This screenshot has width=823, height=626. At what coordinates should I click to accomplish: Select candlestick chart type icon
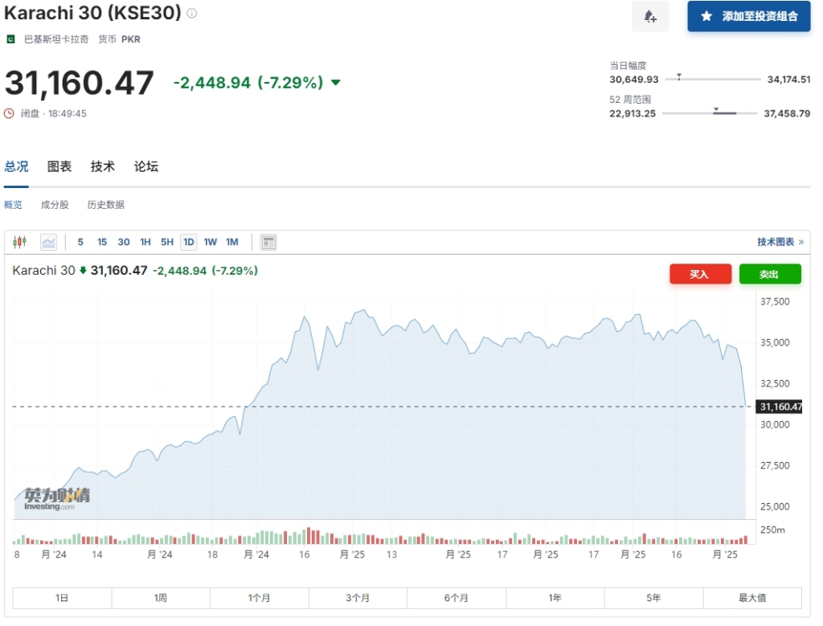(20, 242)
